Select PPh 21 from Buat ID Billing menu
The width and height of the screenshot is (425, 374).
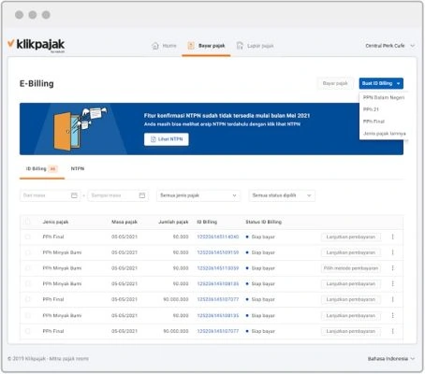point(371,109)
